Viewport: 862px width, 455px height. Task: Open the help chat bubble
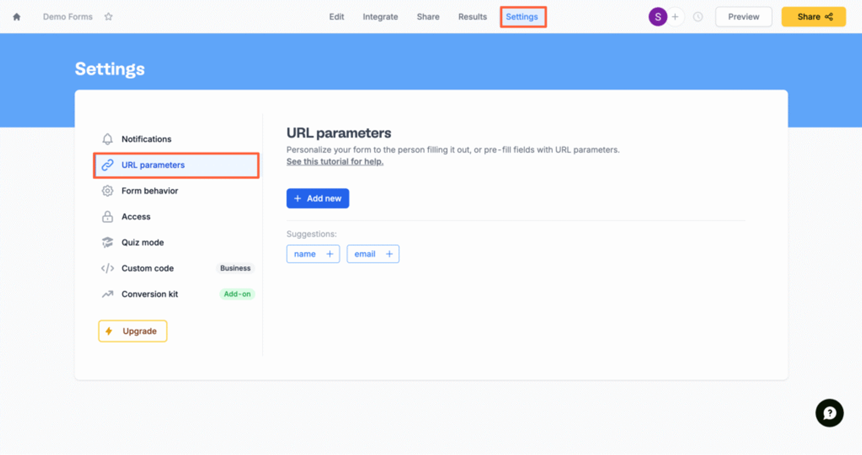pos(830,413)
